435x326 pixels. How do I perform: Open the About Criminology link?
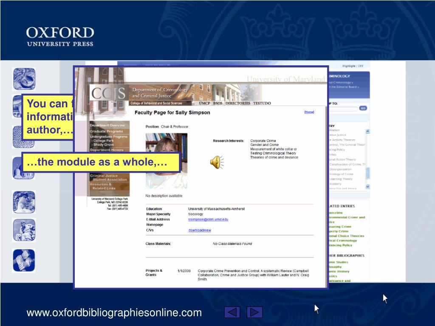[341, 82]
